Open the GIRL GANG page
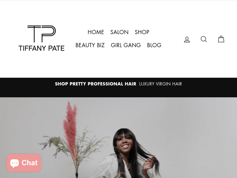 pyautogui.click(x=126, y=45)
